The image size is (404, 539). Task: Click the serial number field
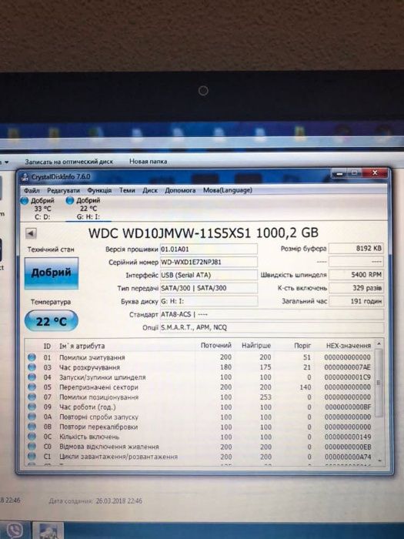click(209, 262)
